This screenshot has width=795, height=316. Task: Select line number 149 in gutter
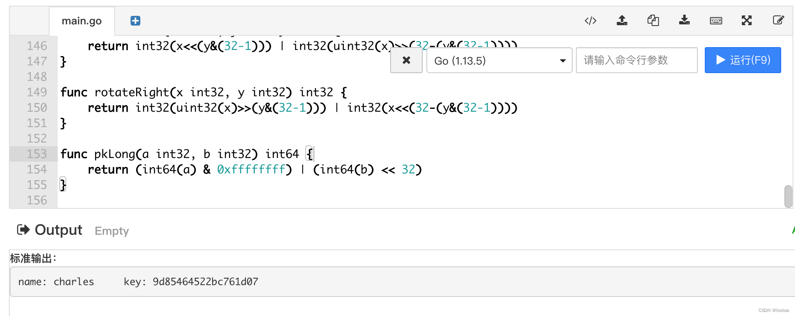click(x=37, y=92)
